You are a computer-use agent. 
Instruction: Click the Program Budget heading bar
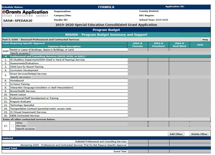point(106,30)
